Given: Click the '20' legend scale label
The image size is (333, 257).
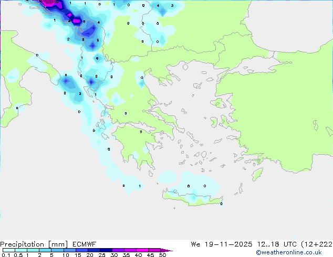Looking at the screenshot, I should [x=90, y=255].
